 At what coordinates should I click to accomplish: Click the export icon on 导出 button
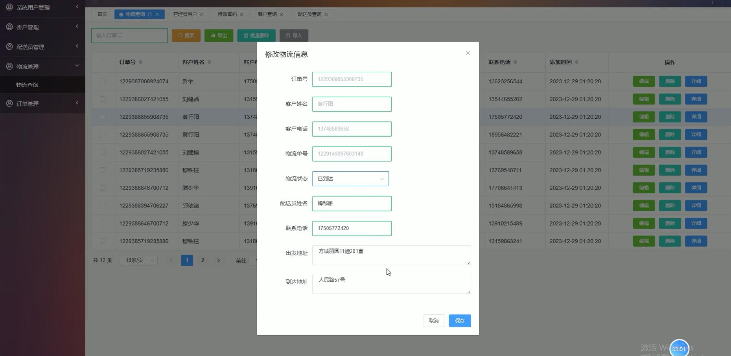213,35
